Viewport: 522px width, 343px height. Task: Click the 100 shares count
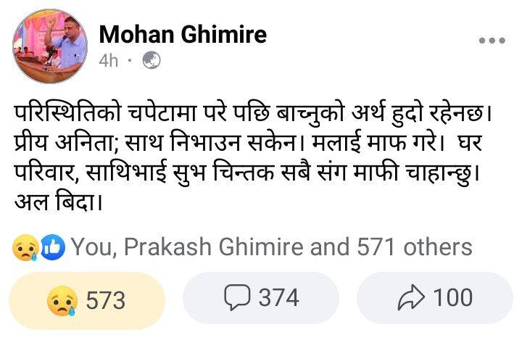click(452, 297)
